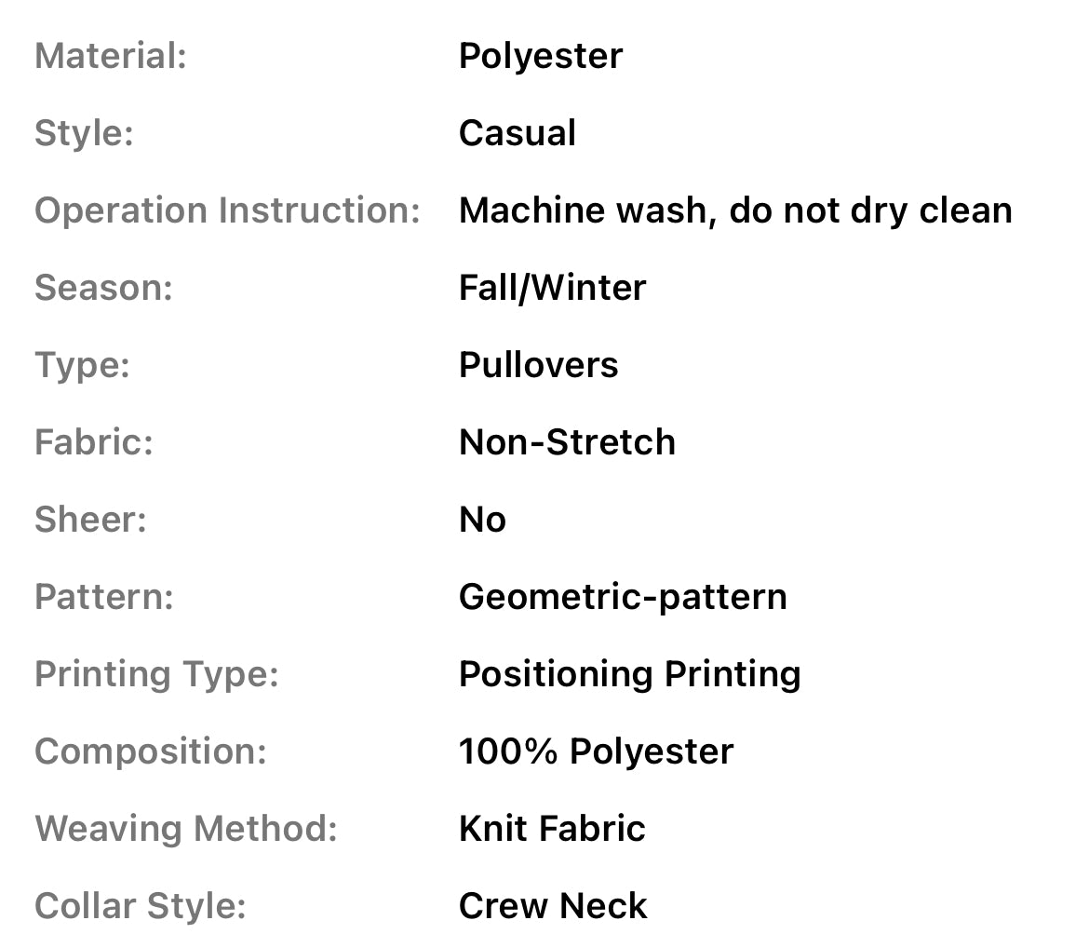The image size is (1089, 934).
Task: Click the "Material:" label
Action: click(x=111, y=56)
